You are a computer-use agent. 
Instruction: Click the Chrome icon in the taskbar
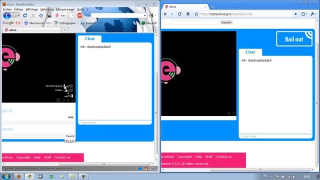pos(30,176)
